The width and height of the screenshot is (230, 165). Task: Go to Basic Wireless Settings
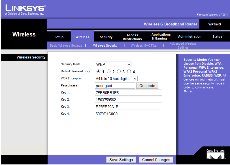click(x=66, y=45)
